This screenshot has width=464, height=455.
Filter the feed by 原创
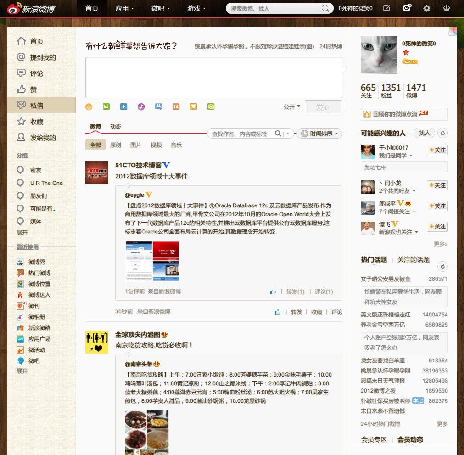[115, 145]
